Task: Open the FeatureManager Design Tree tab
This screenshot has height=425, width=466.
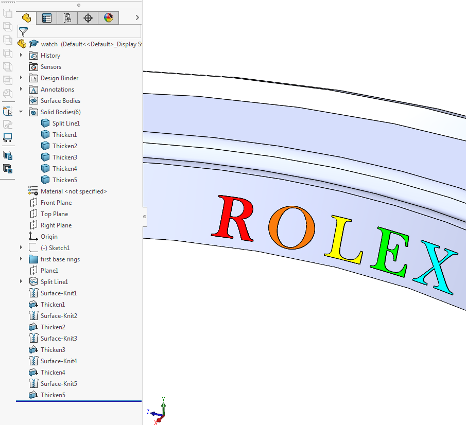Action: coord(26,18)
